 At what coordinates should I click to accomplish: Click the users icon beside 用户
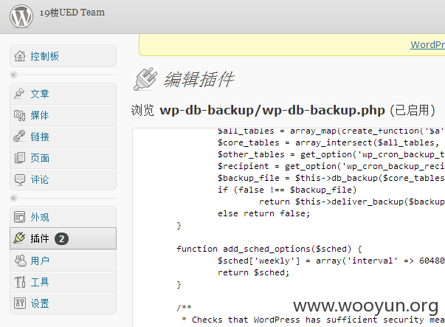(x=20, y=261)
